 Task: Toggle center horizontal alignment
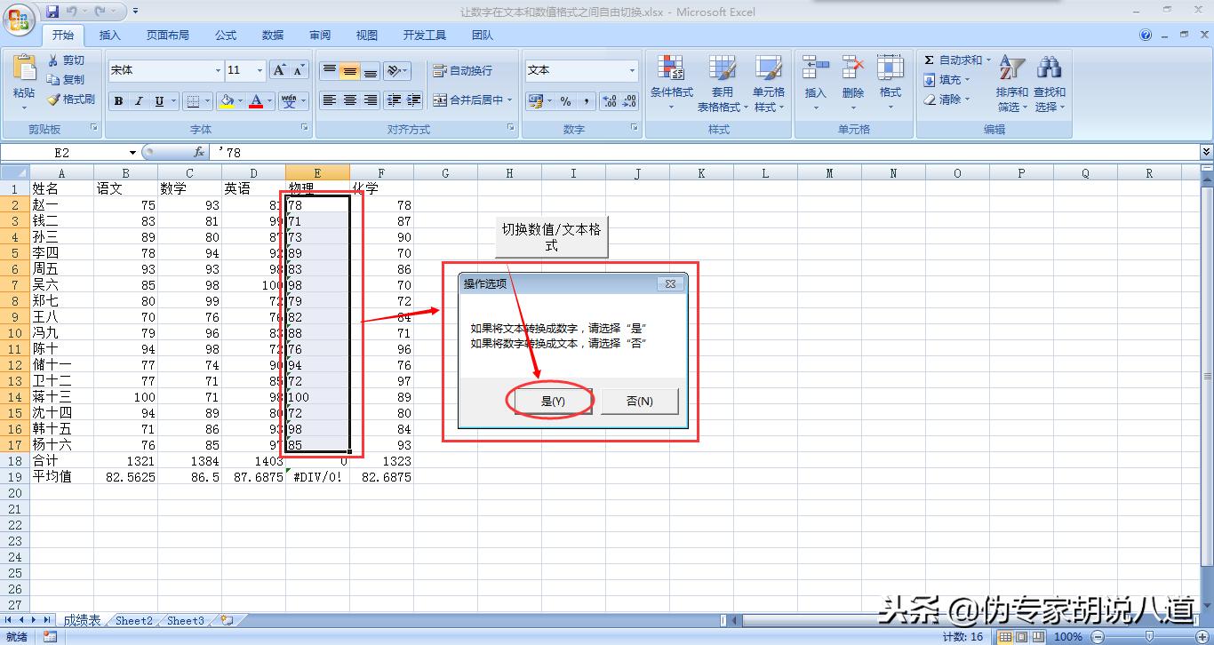[x=350, y=100]
